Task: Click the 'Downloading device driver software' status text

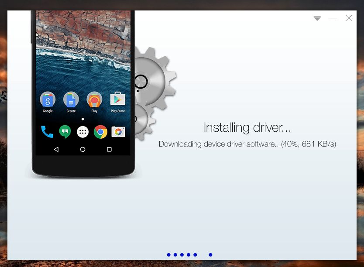Action: [x=247, y=144]
